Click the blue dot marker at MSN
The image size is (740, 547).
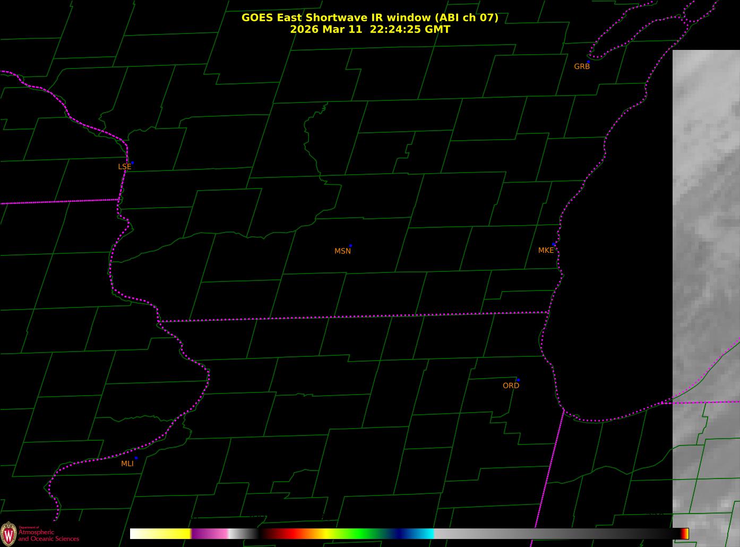click(350, 246)
